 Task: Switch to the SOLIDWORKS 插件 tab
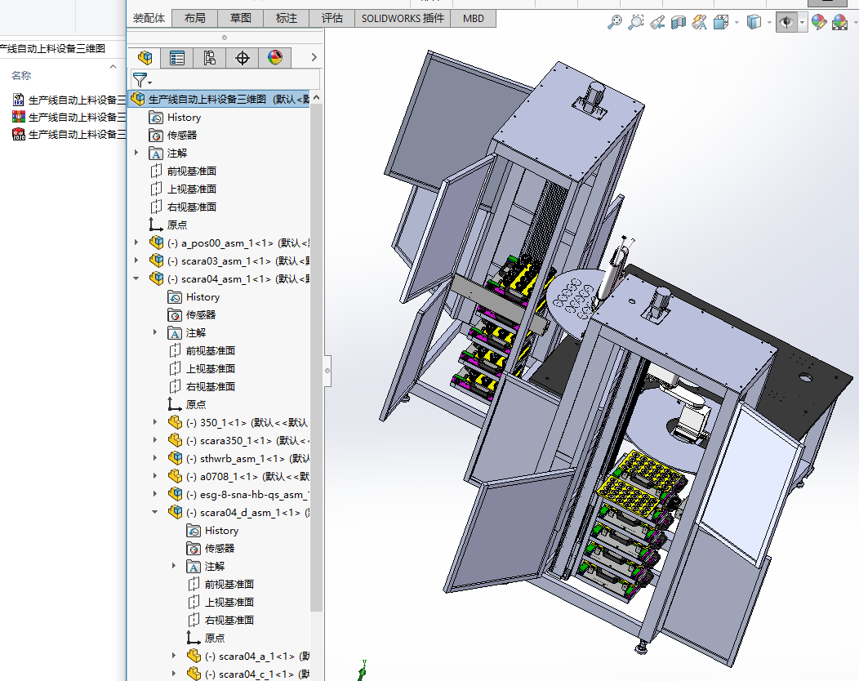coord(403,18)
